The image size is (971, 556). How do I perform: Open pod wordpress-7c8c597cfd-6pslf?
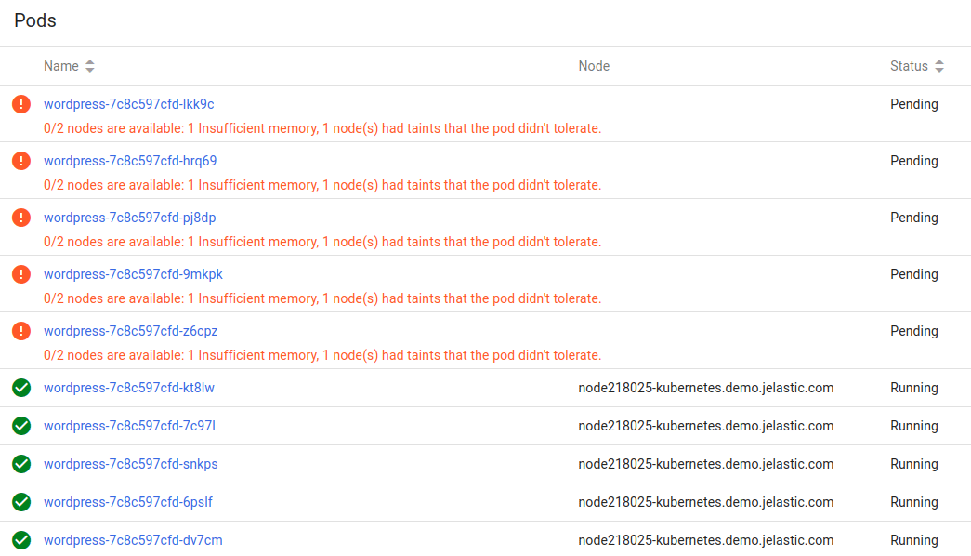(128, 502)
